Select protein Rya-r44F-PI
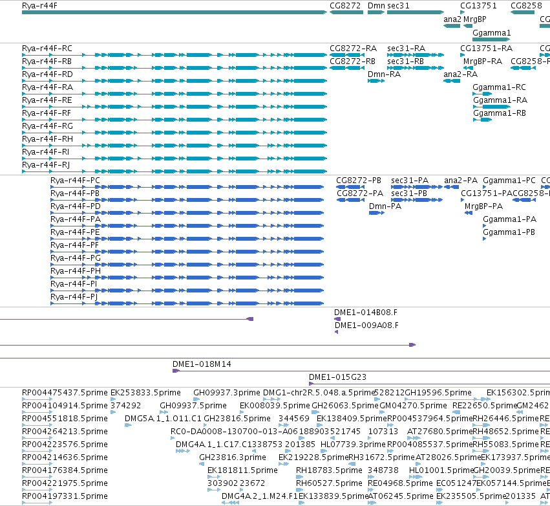 (187, 291)
